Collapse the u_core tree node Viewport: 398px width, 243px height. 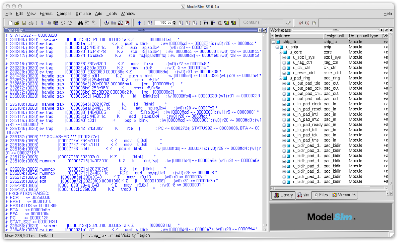click(x=280, y=52)
